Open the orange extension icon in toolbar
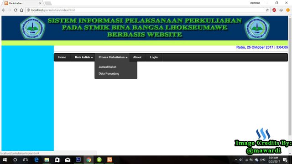Viewport: 292px width, 164px height. click(x=288, y=10)
